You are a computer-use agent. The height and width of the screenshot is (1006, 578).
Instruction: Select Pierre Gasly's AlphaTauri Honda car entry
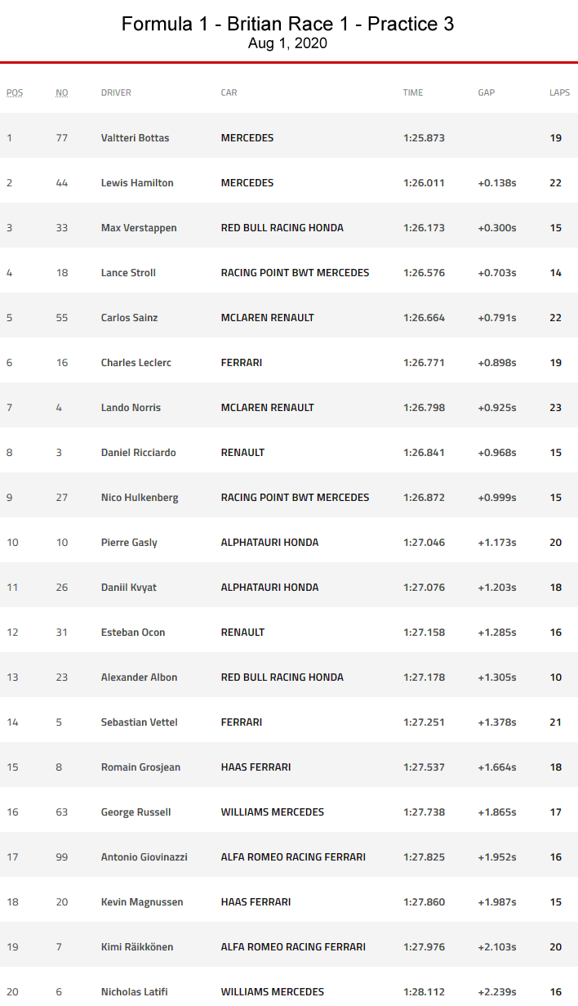[269, 543]
